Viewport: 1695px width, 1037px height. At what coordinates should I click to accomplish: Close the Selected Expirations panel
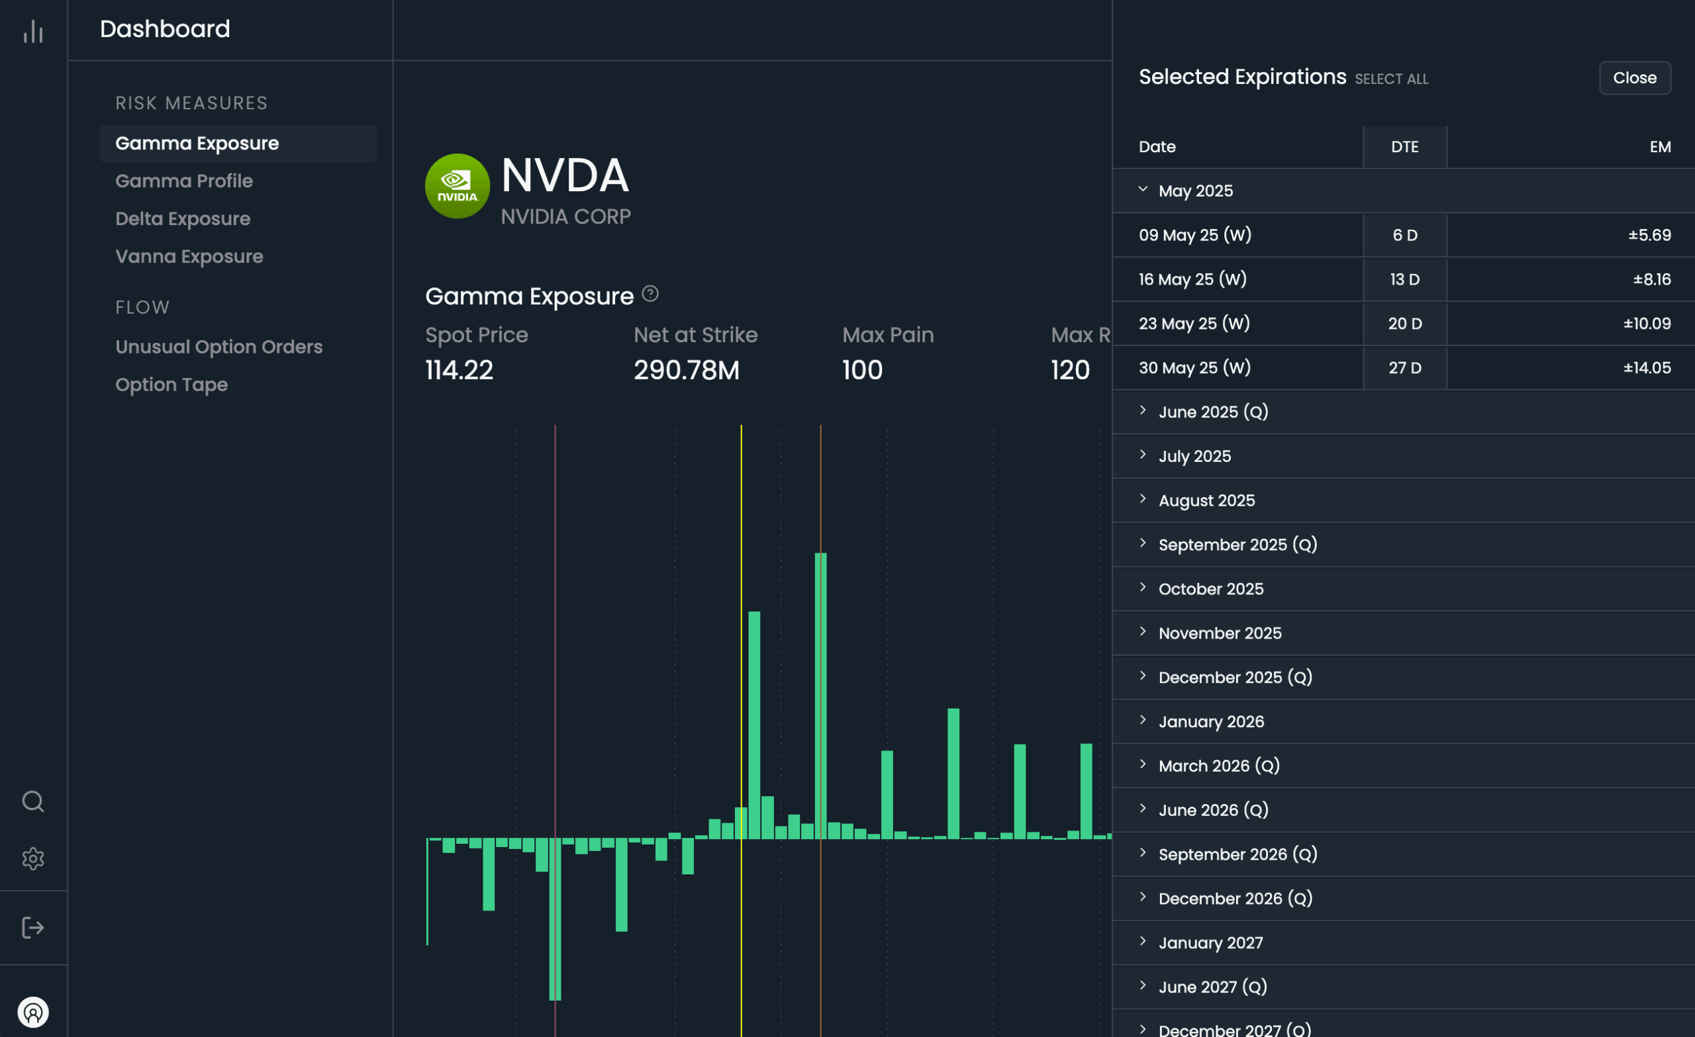click(x=1635, y=77)
